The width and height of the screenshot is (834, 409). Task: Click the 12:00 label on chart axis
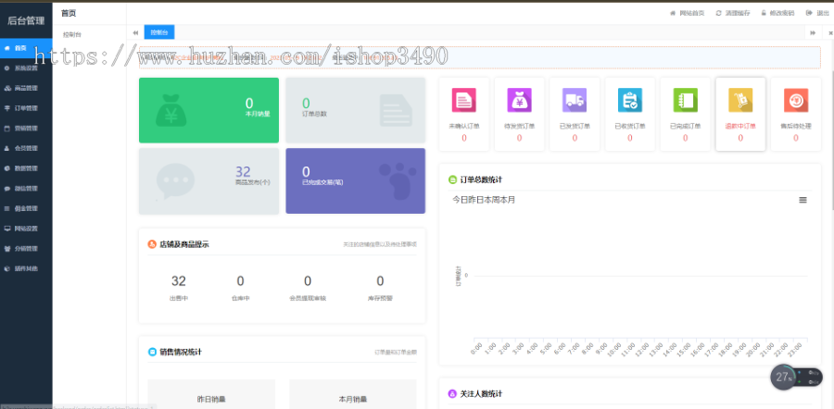point(641,350)
